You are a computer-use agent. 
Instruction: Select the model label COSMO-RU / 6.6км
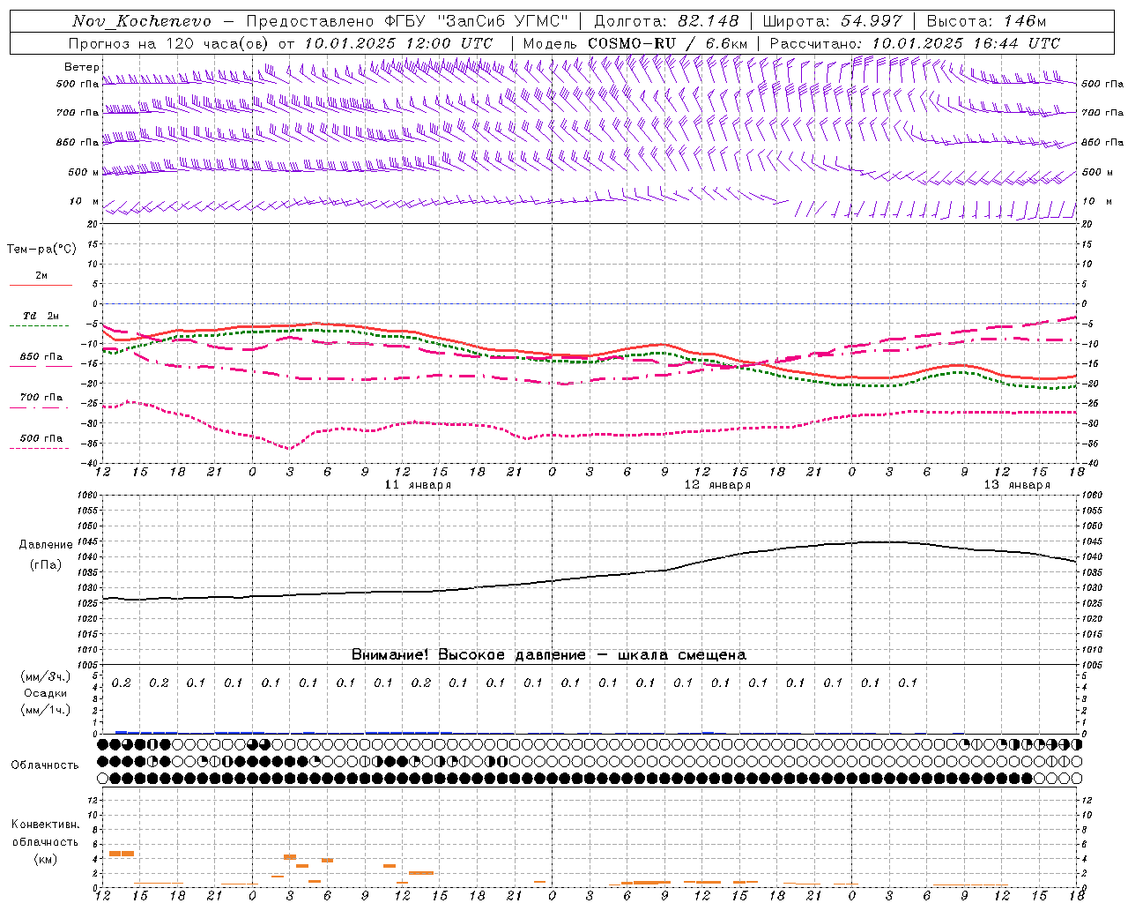click(x=667, y=43)
